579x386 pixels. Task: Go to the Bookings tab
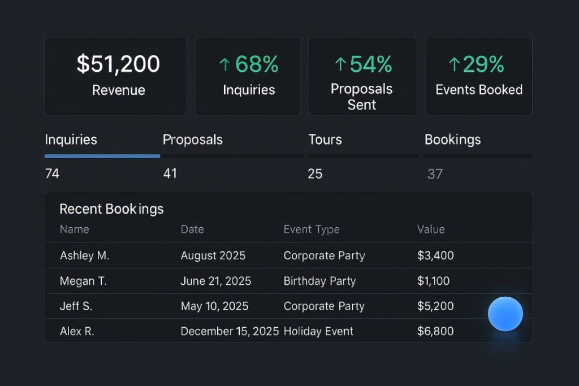(452, 140)
